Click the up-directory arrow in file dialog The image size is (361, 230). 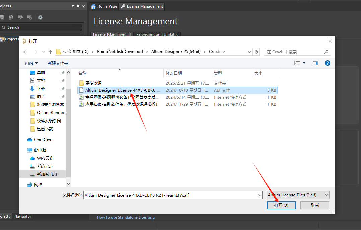point(50,52)
